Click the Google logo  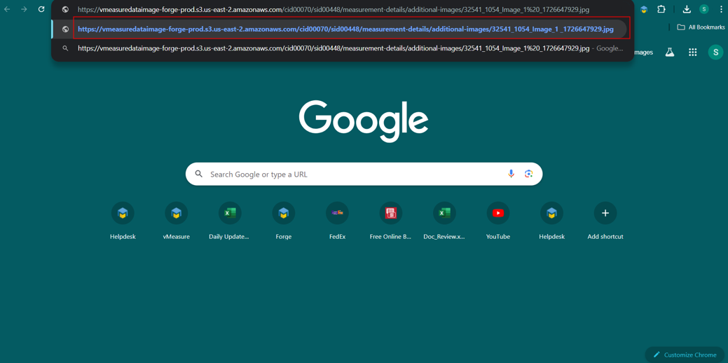pyautogui.click(x=364, y=121)
